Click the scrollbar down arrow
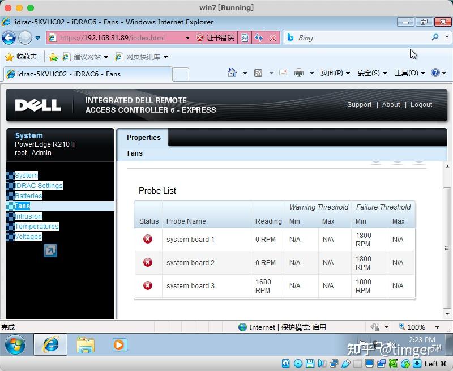Screen dimensions: 453x371 point(447,314)
